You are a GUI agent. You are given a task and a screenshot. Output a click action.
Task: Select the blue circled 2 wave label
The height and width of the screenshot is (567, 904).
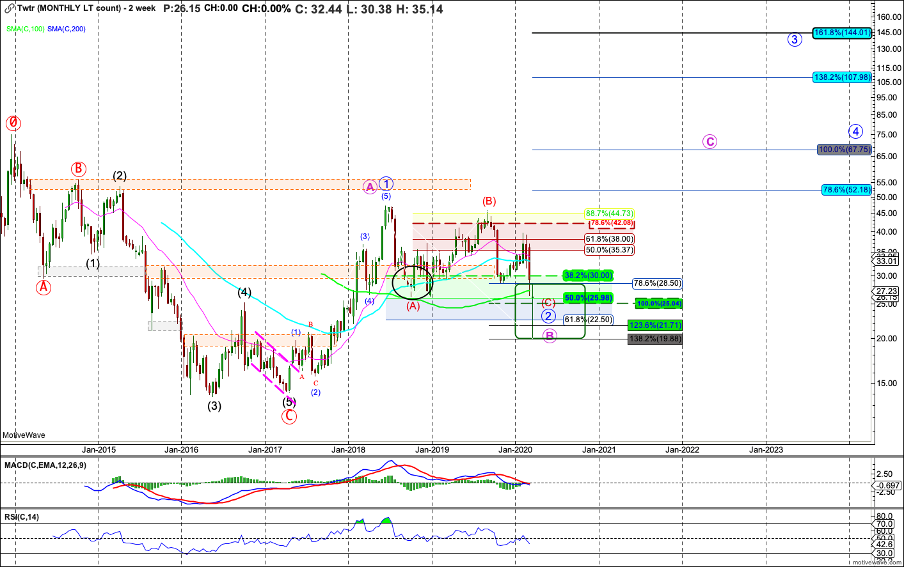(x=548, y=316)
